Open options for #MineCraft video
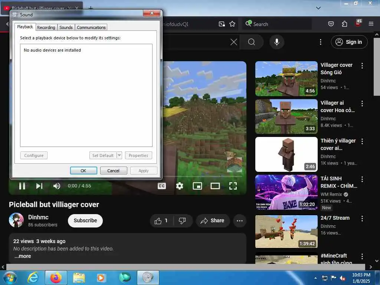Screen dimensions: 380x285 pos(362,256)
